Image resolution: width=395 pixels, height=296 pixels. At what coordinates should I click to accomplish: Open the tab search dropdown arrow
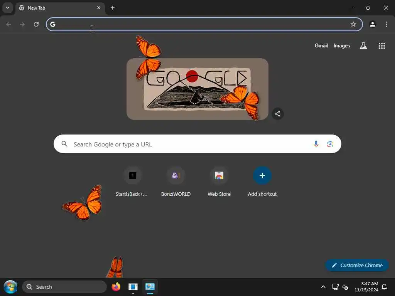point(8,8)
